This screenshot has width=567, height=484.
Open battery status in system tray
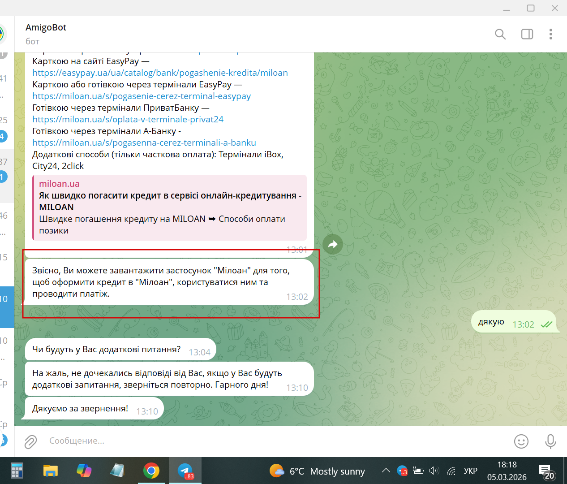coord(418,471)
